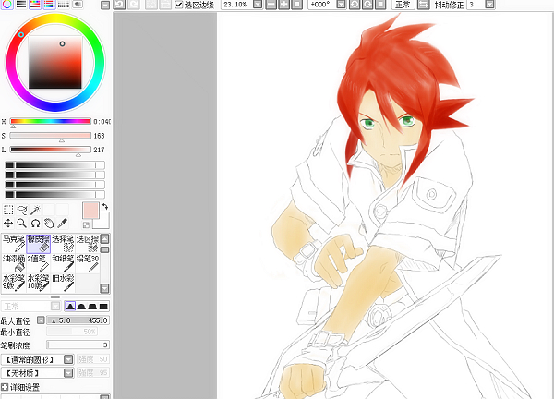Select the rectangular selection tool
The image size is (554, 399).
click(8, 210)
